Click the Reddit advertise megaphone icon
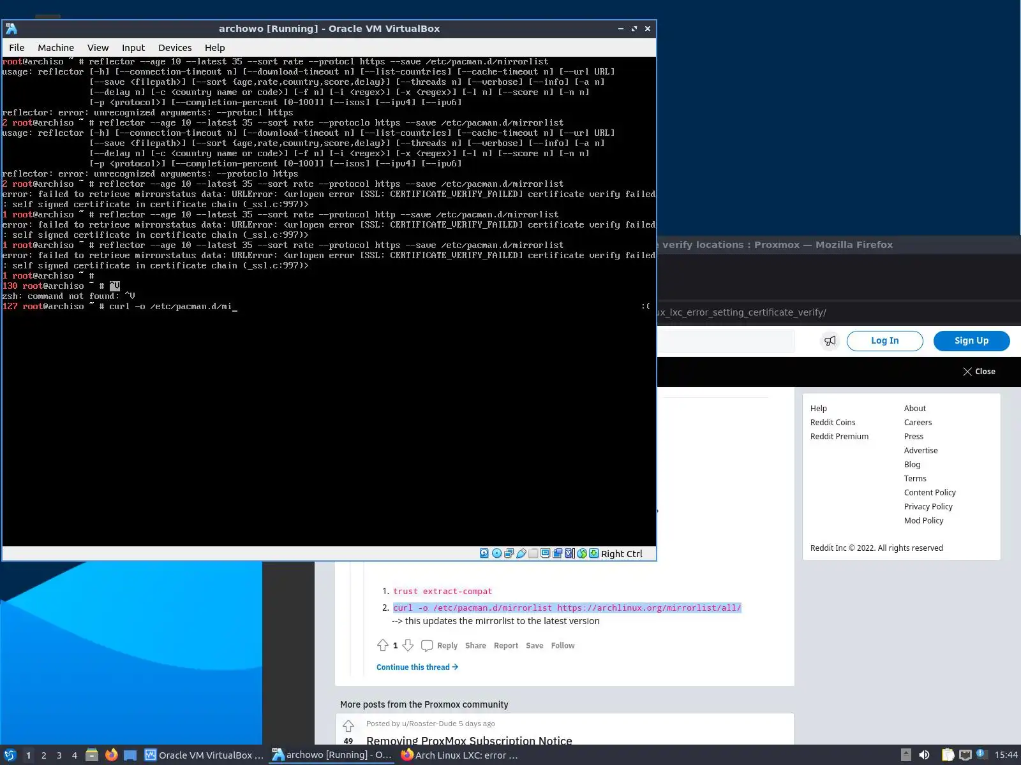The image size is (1021, 765). click(830, 341)
